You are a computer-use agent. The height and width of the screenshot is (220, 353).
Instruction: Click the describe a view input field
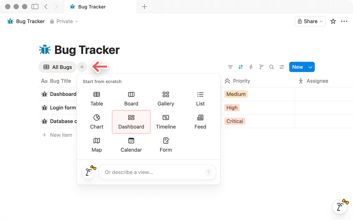click(154, 172)
